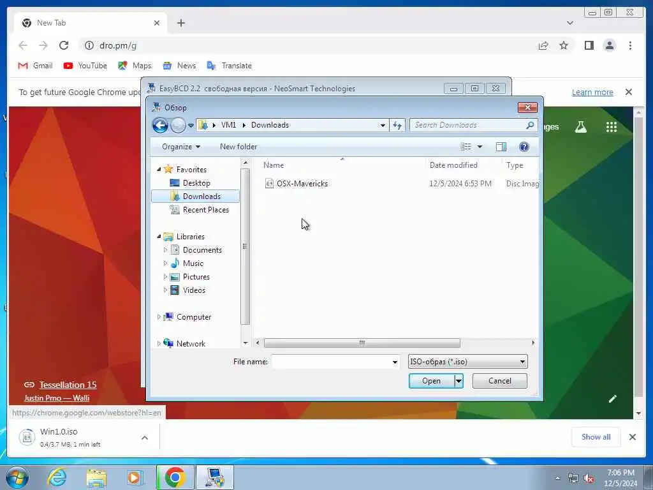
Task: Collapse the Favorites group
Action: point(159,169)
